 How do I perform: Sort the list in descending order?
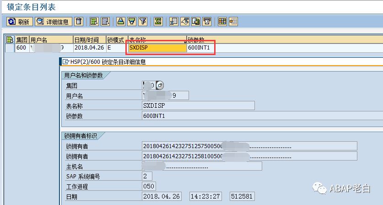[132, 22]
